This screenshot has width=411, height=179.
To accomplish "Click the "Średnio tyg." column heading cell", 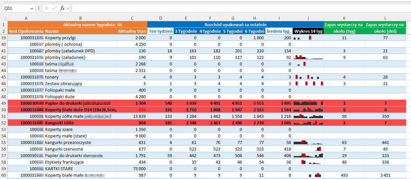I will 279,31.
